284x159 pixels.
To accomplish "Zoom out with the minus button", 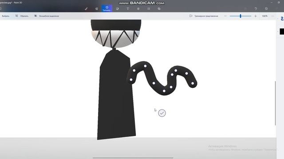I will click(x=225, y=16).
